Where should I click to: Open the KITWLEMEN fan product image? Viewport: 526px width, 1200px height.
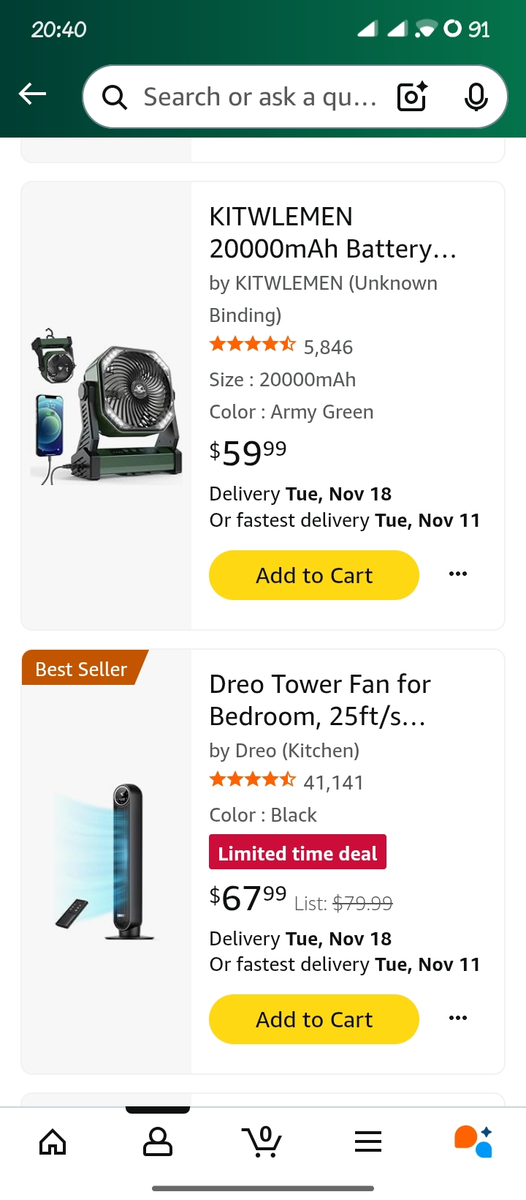pos(107,406)
